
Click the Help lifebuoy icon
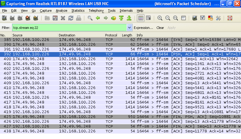click(230, 18)
